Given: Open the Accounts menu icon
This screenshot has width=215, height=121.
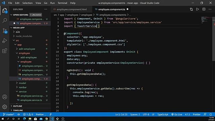Looking at the screenshot, I should point(4,97).
